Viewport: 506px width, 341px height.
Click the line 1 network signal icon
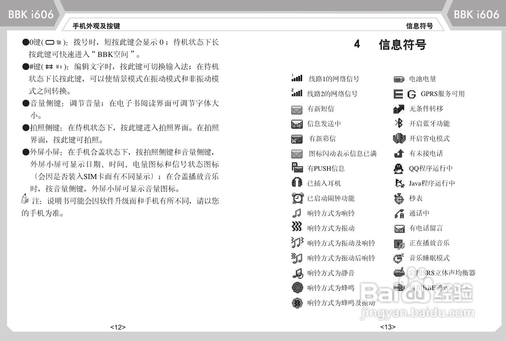(297, 78)
